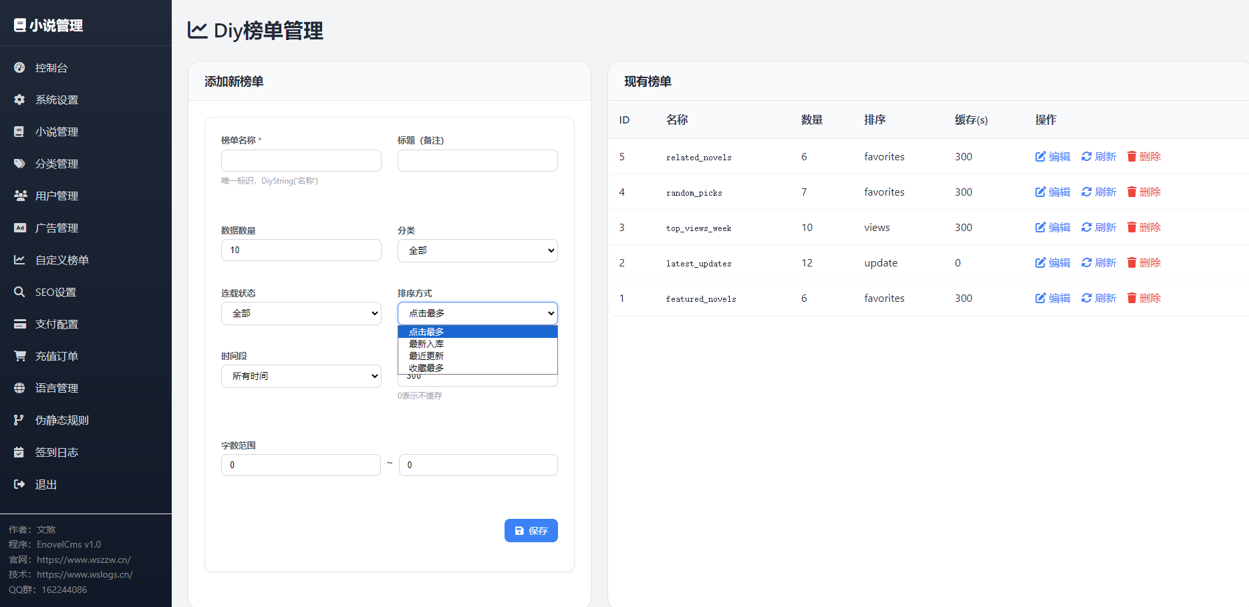1249x607 pixels.
Task: Edit the related_novels ranking entry
Action: (x=1051, y=156)
